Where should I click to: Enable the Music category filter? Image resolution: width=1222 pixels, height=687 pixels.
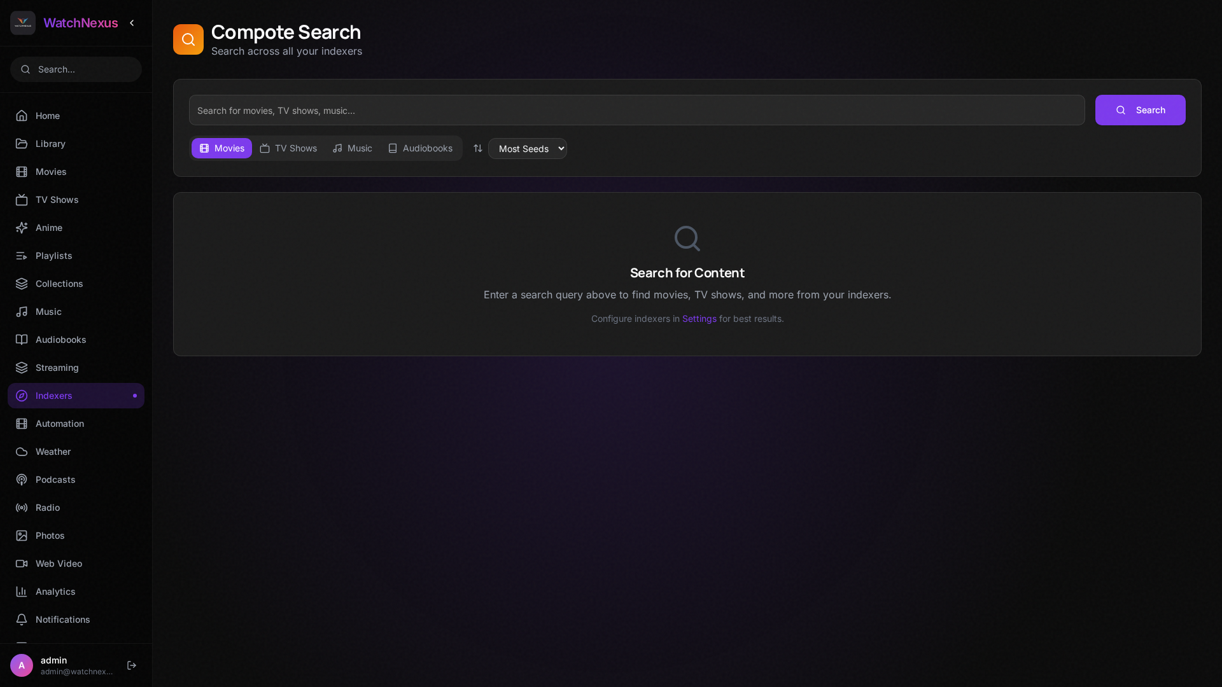[352, 148]
